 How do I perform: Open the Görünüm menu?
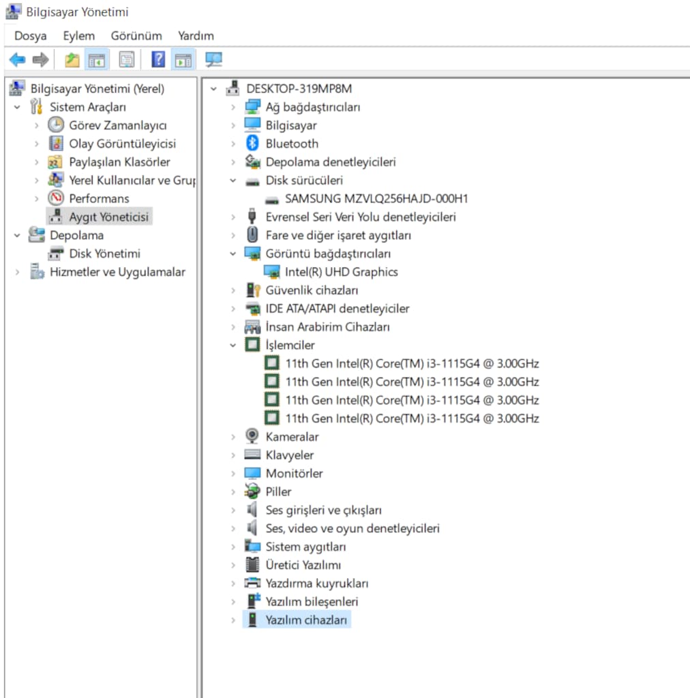tap(136, 35)
